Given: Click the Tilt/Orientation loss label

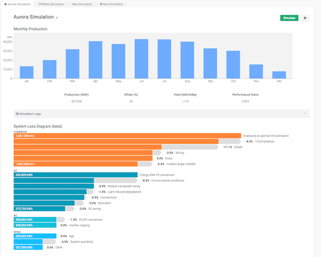Looking at the screenshot, I should point(265,142).
